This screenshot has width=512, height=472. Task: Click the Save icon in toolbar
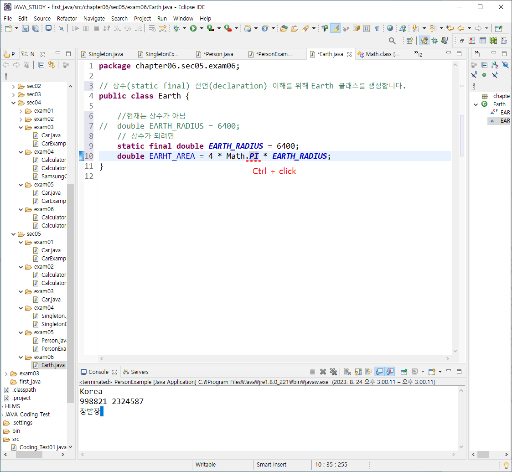(x=25, y=29)
